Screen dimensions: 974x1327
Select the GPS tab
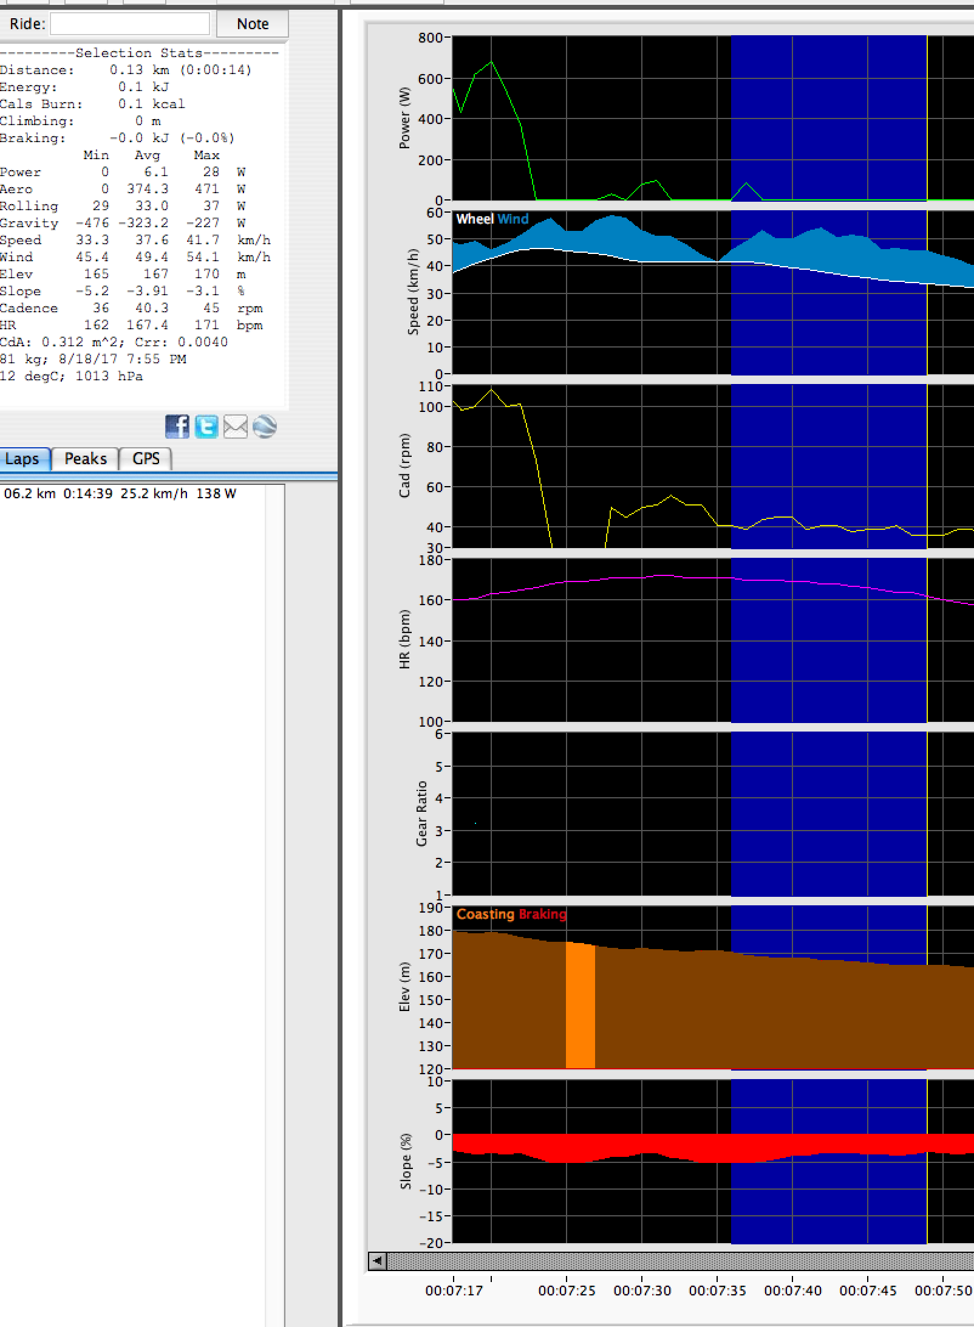[x=146, y=459]
